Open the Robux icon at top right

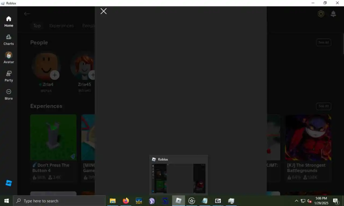coord(321,14)
